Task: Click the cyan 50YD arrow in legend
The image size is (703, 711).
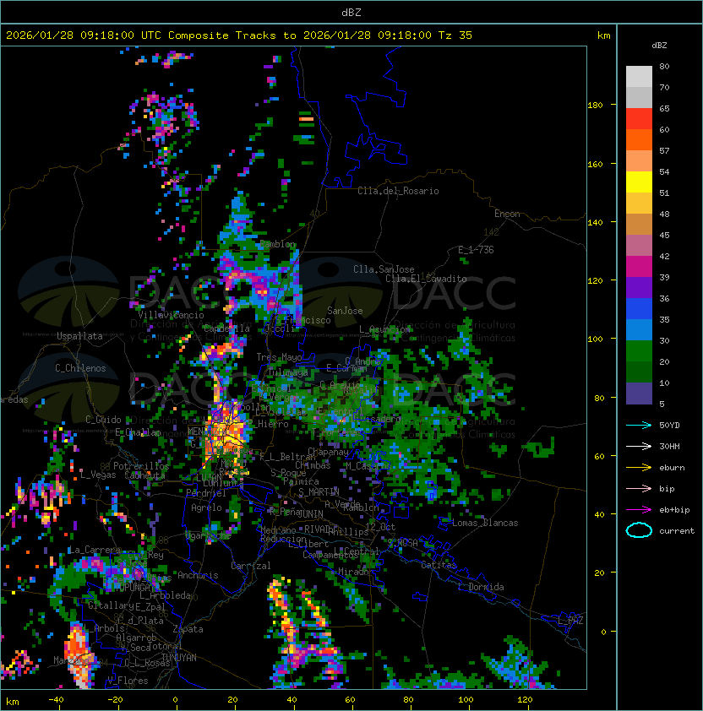Action: [639, 425]
